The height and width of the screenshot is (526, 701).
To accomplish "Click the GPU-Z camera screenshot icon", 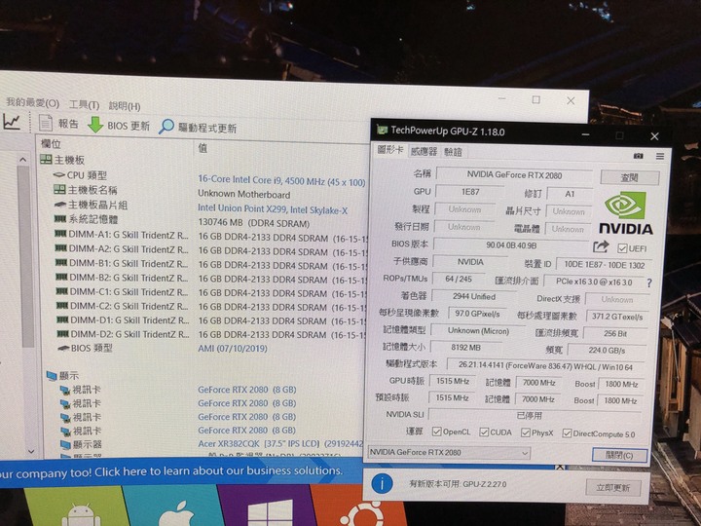I will 638,156.
